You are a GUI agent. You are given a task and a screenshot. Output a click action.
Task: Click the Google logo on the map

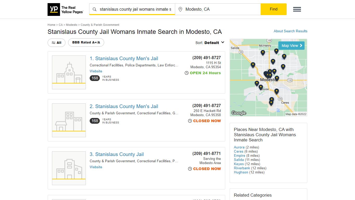(x=239, y=113)
